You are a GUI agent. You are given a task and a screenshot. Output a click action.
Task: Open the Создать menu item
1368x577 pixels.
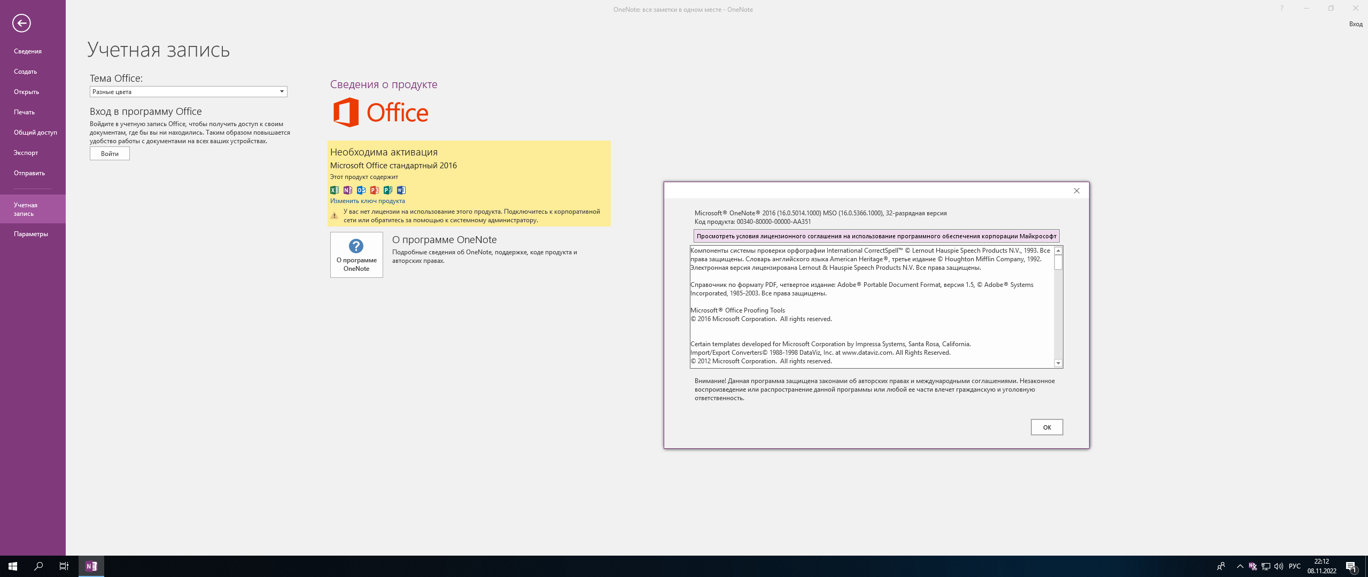(x=33, y=72)
